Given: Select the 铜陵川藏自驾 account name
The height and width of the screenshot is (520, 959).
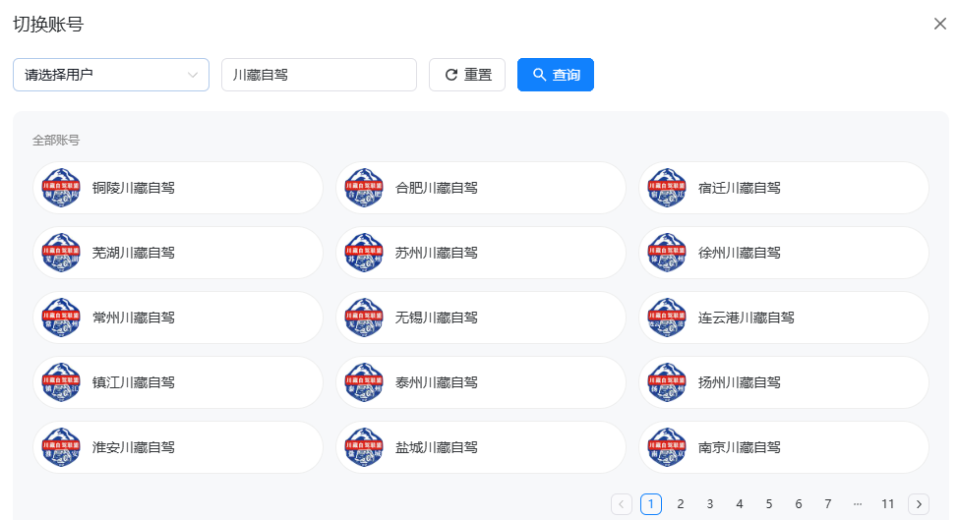Looking at the screenshot, I should 134,188.
